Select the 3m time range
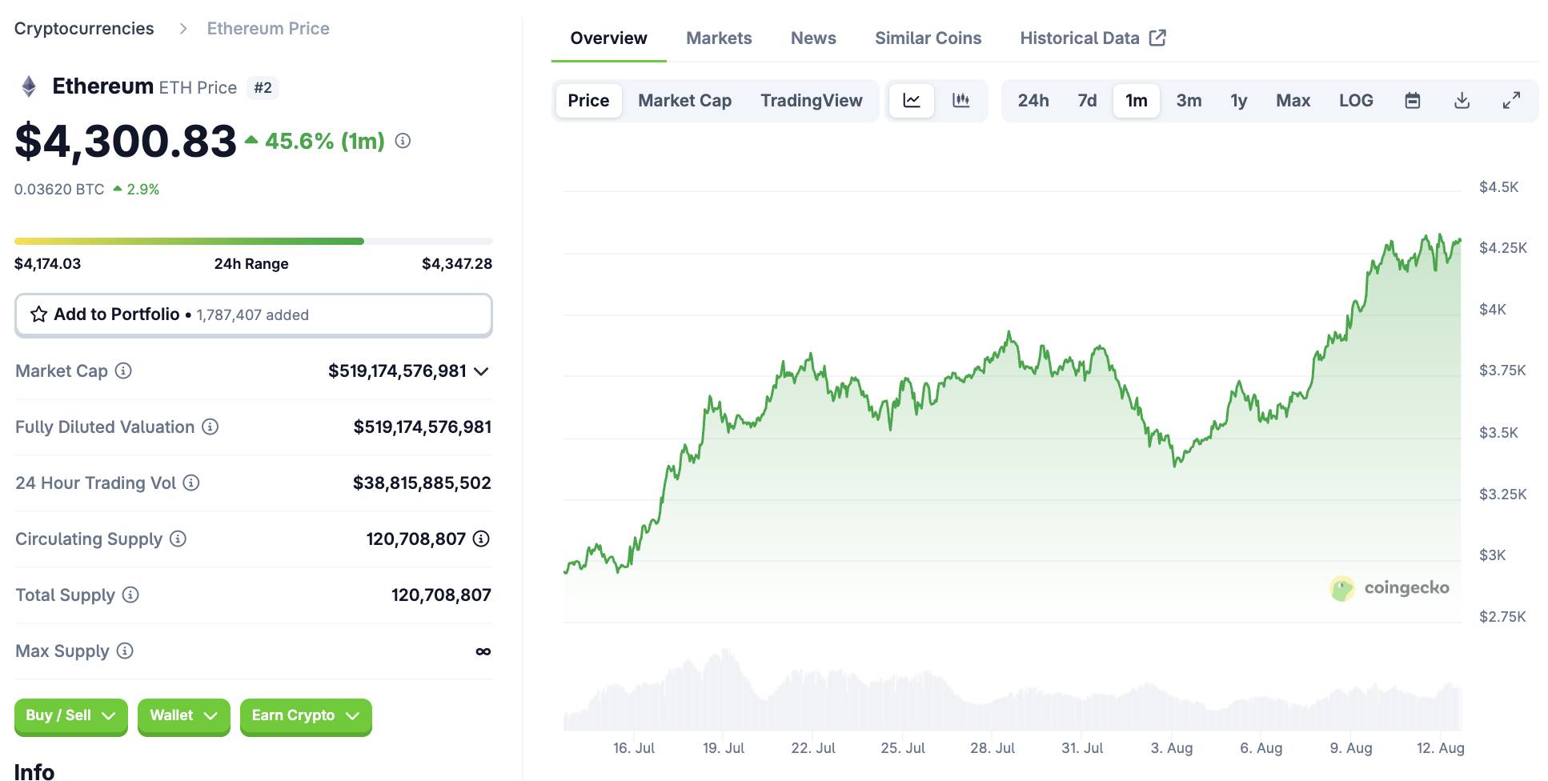Viewport: 1548px width, 781px height. [1189, 101]
